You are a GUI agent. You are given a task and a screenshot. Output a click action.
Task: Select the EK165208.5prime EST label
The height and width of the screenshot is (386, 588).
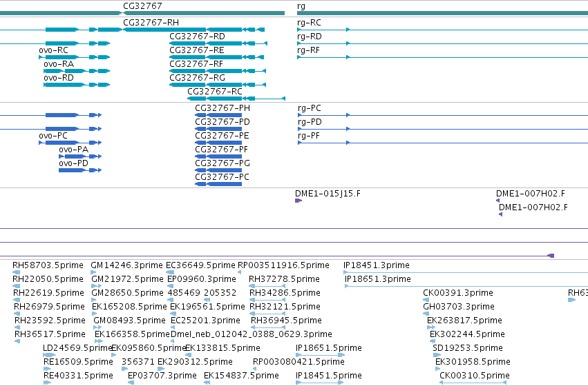pos(129,307)
